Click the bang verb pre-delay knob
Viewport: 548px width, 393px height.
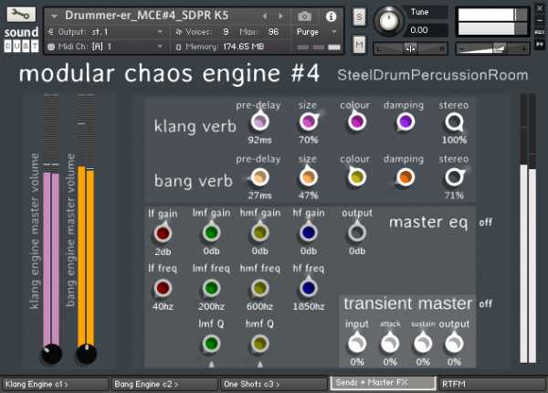tap(260, 177)
